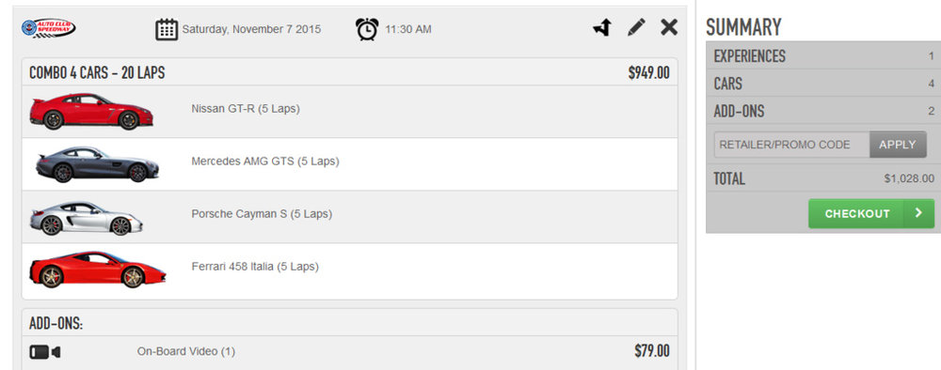
Task: Choose the Porsche Cayman S car image
Action: (87, 218)
